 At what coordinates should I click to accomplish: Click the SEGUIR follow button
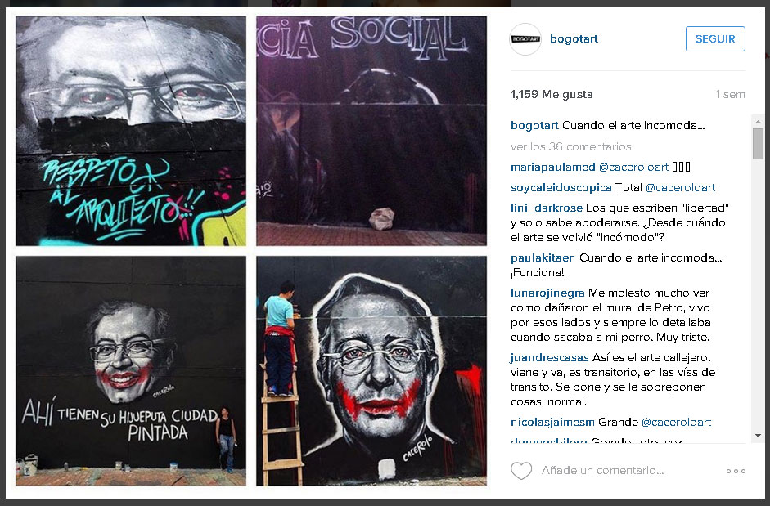point(715,38)
